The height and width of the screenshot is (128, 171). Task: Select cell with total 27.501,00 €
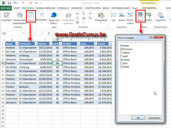[105, 87]
